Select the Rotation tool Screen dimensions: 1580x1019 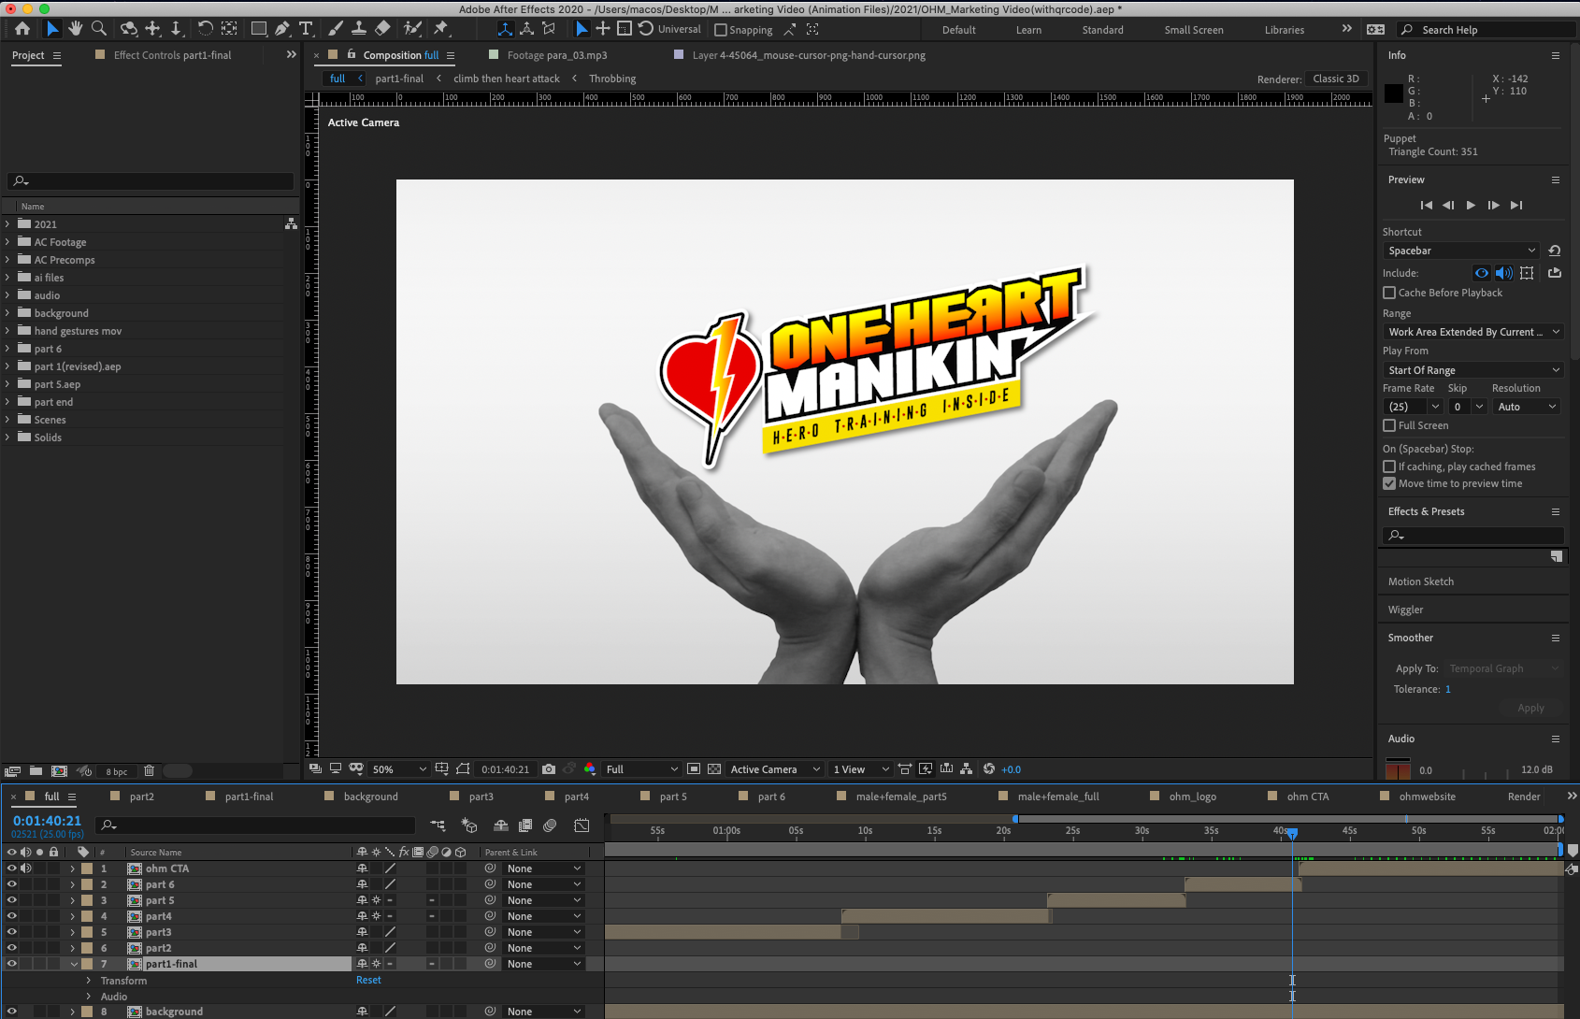[x=206, y=29]
